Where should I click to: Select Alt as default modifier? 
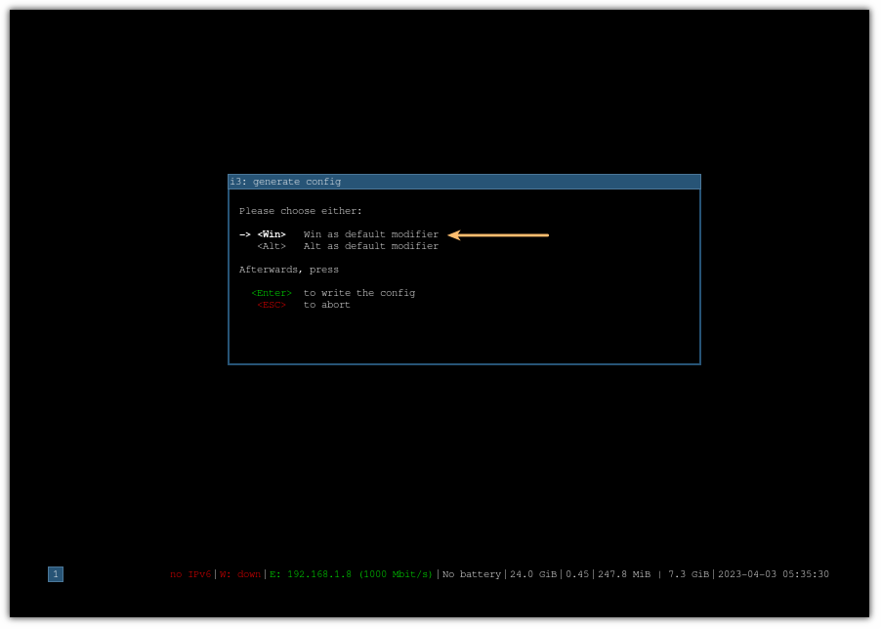273,245
